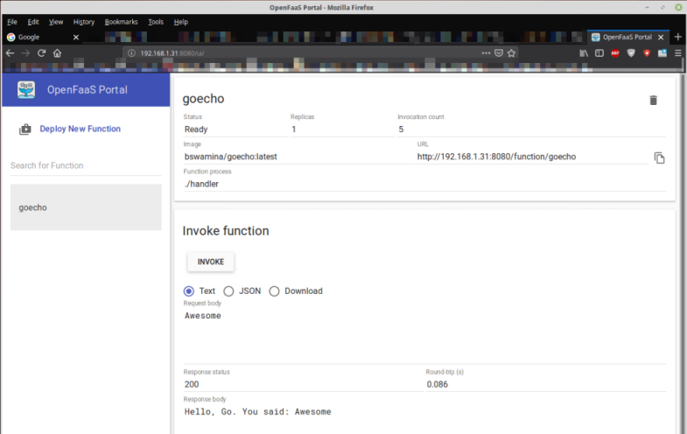This screenshot has height=434, width=687.
Task: Open the Edit menu
Action: (x=33, y=22)
